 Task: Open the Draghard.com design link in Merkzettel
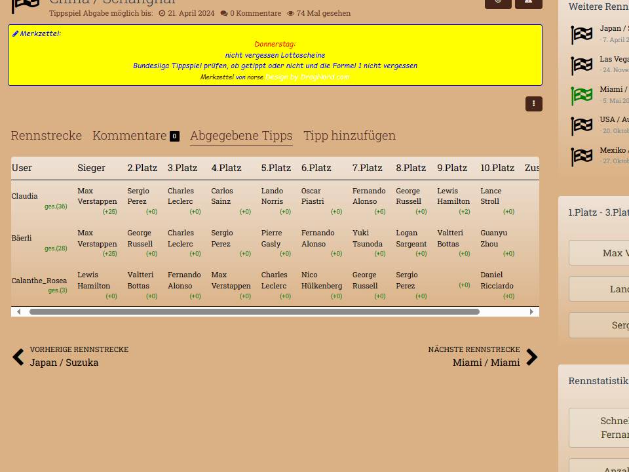click(307, 77)
